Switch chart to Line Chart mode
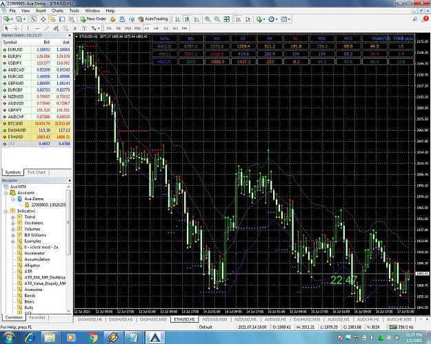 197,19
